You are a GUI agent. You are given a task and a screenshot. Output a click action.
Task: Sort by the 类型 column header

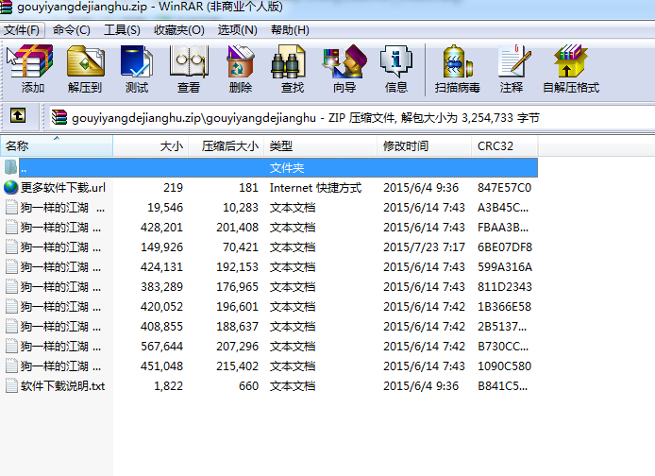click(x=321, y=145)
